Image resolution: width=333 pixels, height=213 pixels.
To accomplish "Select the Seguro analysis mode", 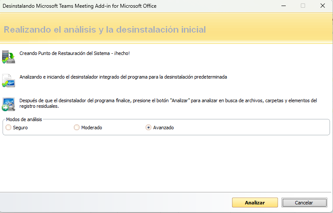I will 9,128.
